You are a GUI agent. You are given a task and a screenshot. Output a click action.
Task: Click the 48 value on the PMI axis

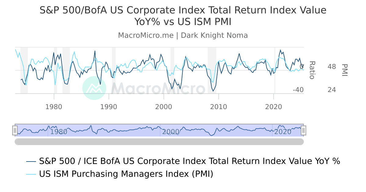click(x=332, y=66)
